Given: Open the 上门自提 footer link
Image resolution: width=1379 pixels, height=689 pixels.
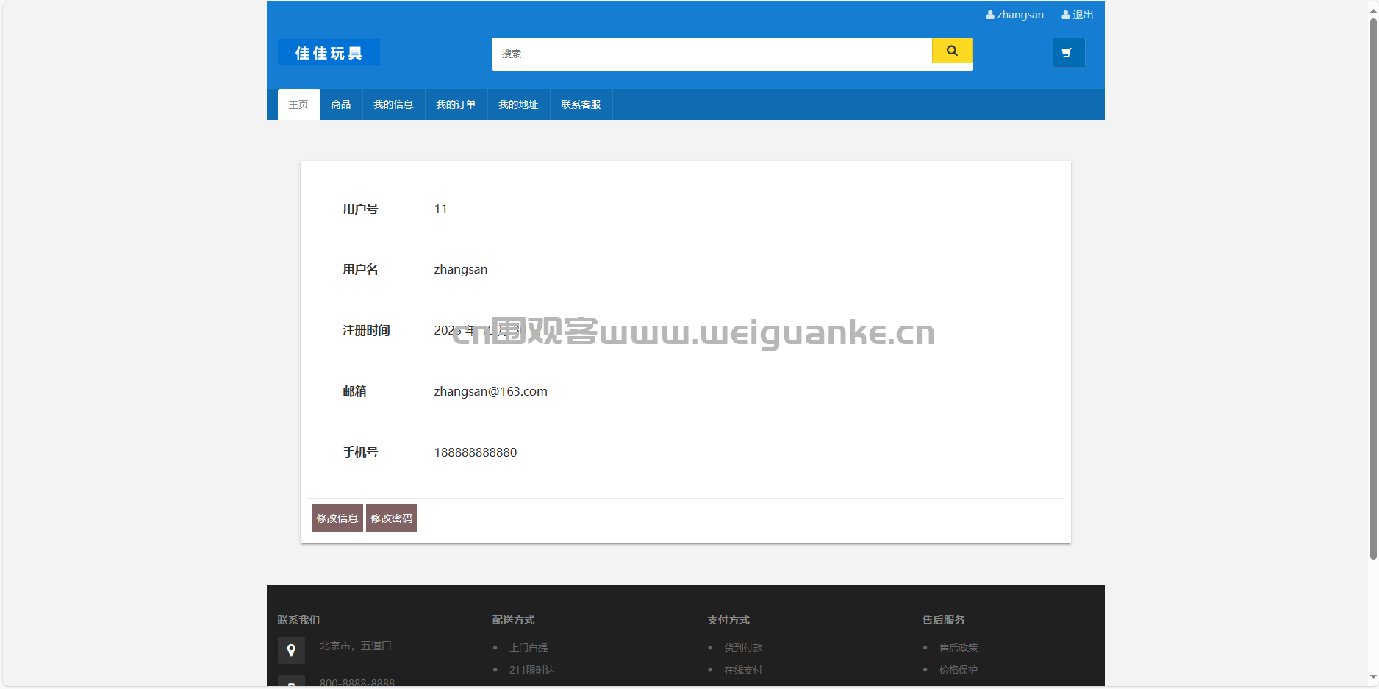Looking at the screenshot, I should [x=529, y=648].
